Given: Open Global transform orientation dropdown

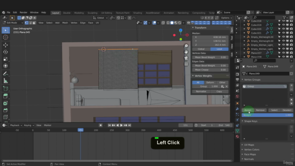Looking at the screenshot, I should coord(100,18).
